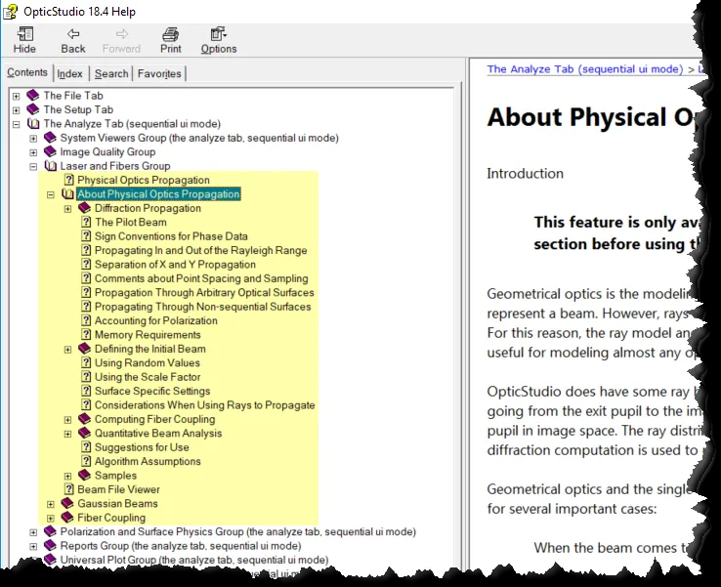Click topic icon beside Sign Conventions for Phase Data
The height and width of the screenshot is (587, 721).
click(x=86, y=236)
